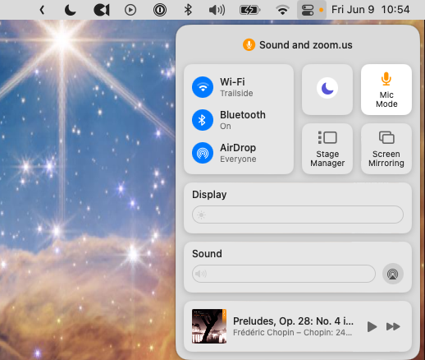Skip to the next track
This screenshot has height=360, width=425.
click(393, 326)
